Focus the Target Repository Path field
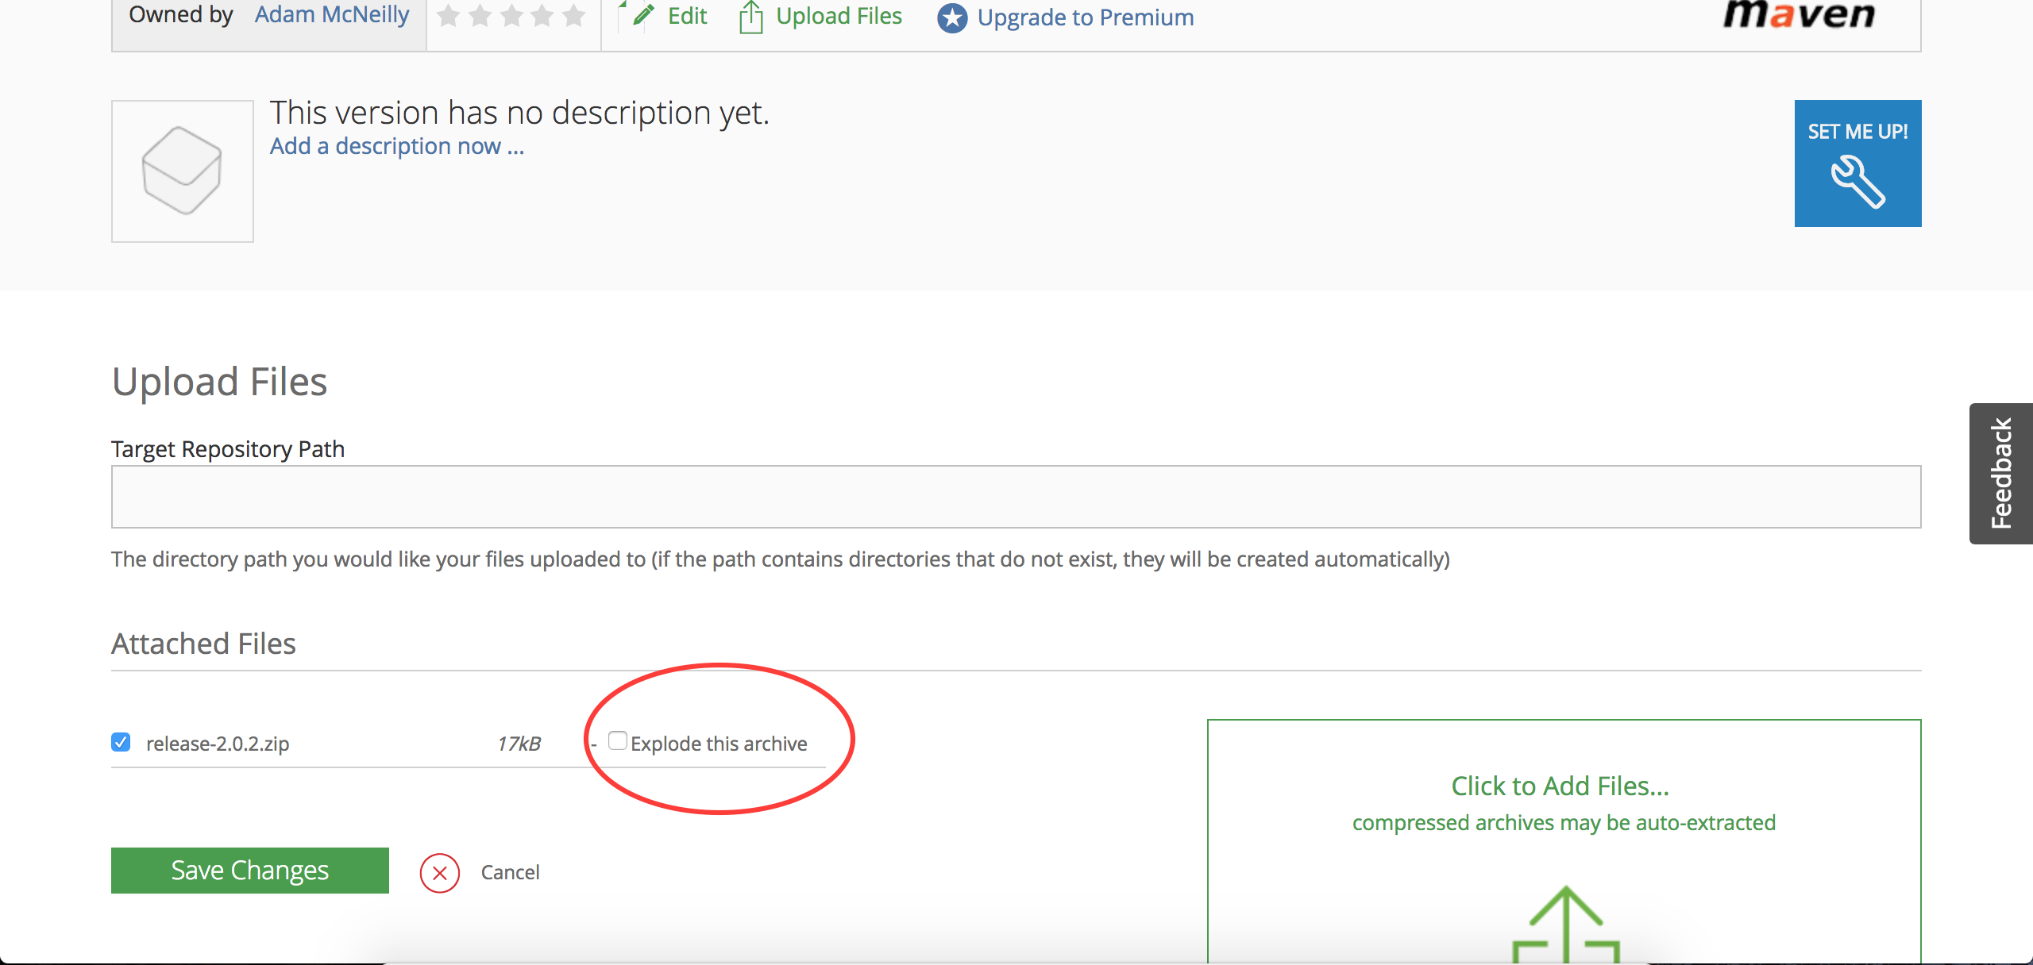The width and height of the screenshot is (2033, 965). [x=1016, y=497]
